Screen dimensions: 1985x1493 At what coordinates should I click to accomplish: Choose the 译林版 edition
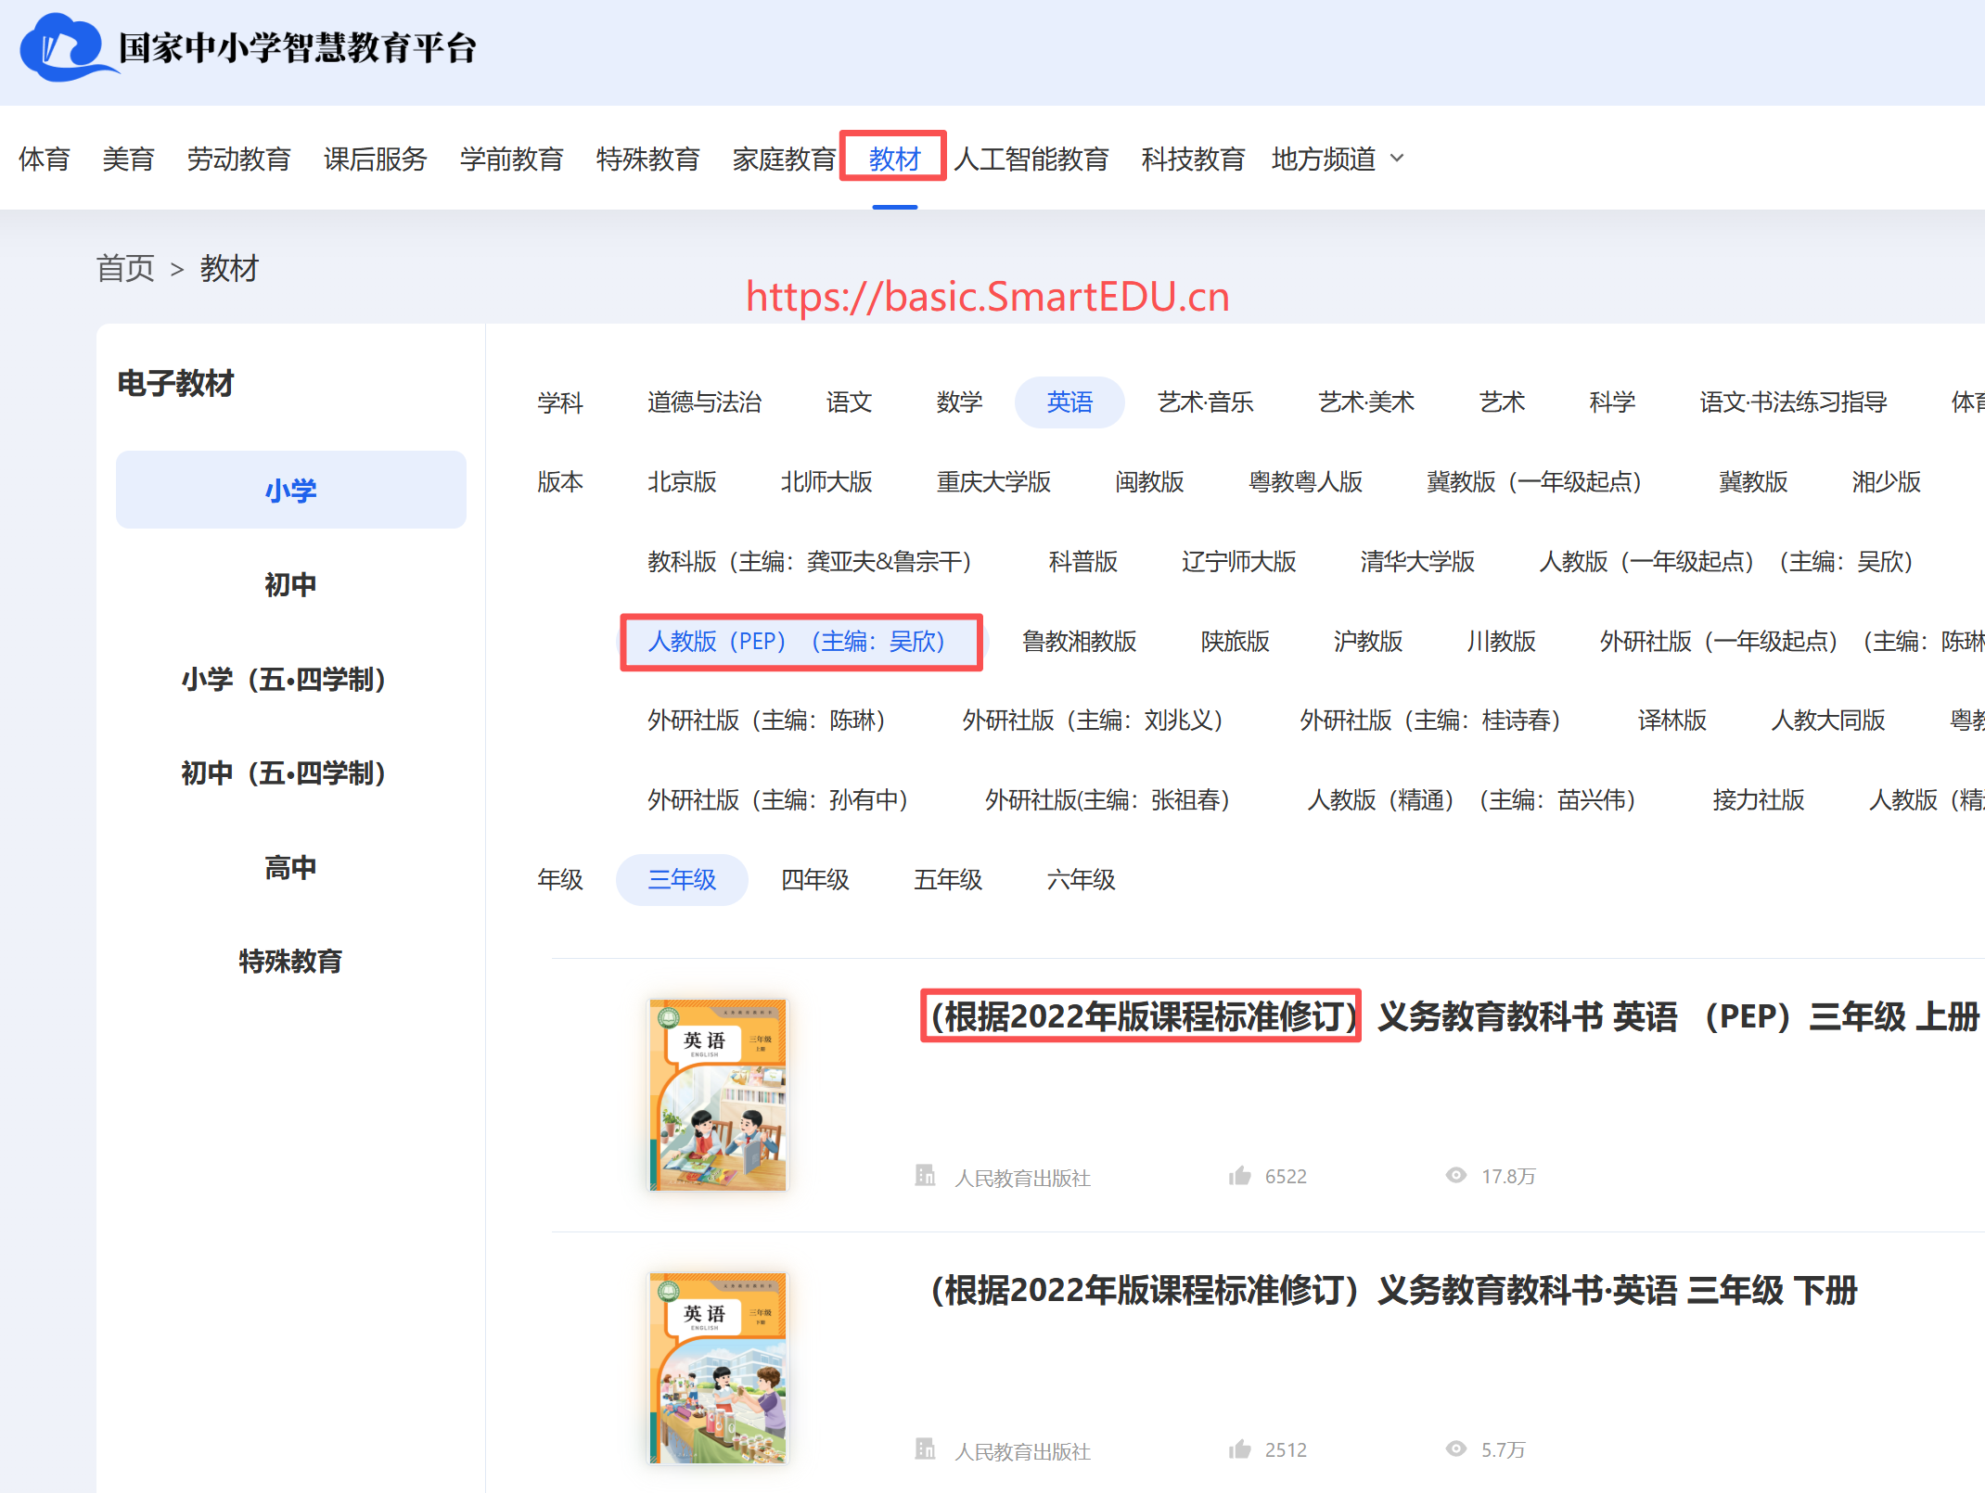click(x=1672, y=720)
